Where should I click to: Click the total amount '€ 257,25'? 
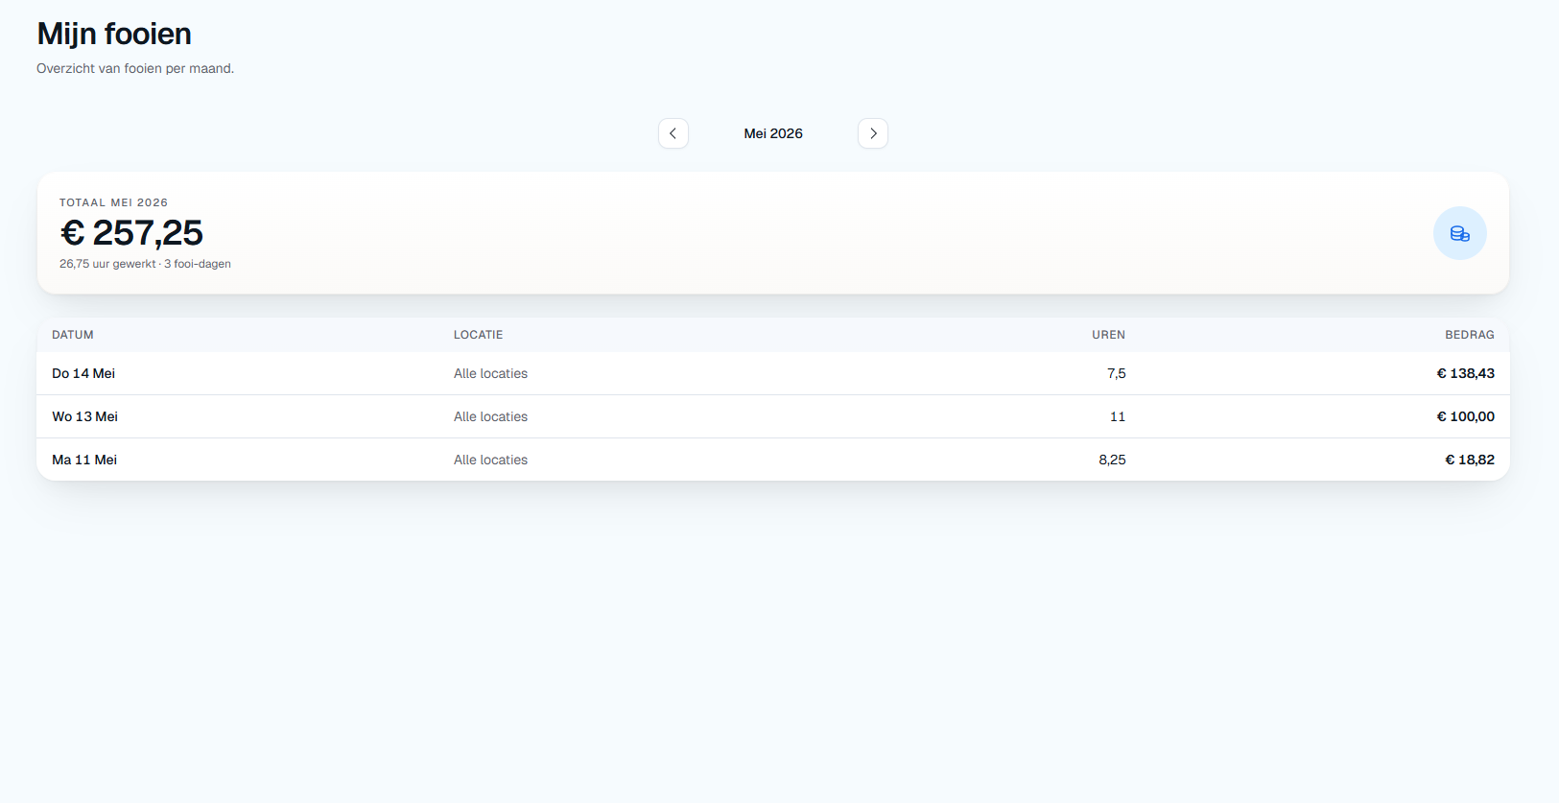point(131,232)
